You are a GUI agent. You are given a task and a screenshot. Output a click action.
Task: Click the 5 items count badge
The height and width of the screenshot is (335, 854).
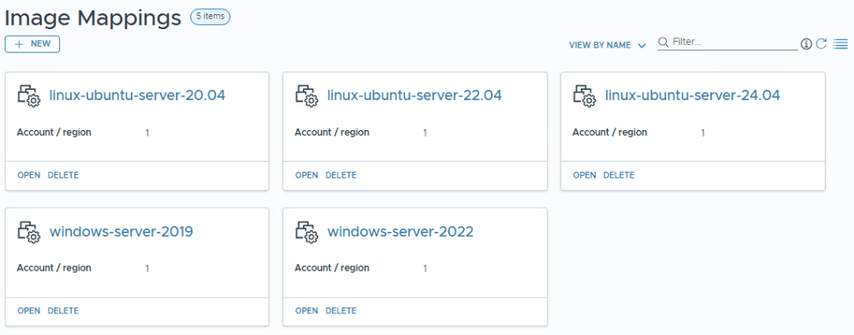click(210, 16)
